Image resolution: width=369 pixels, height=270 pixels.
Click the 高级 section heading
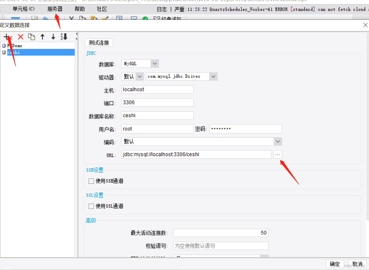[91, 221]
